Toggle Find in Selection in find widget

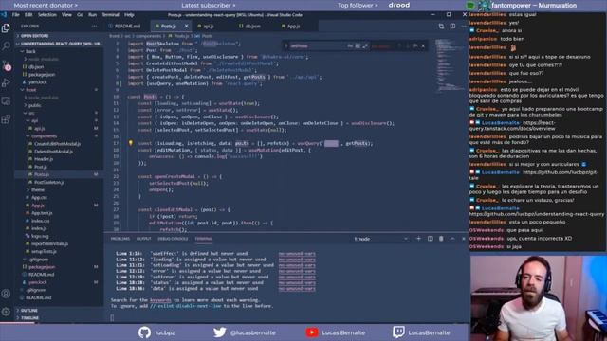(x=415, y=46)
